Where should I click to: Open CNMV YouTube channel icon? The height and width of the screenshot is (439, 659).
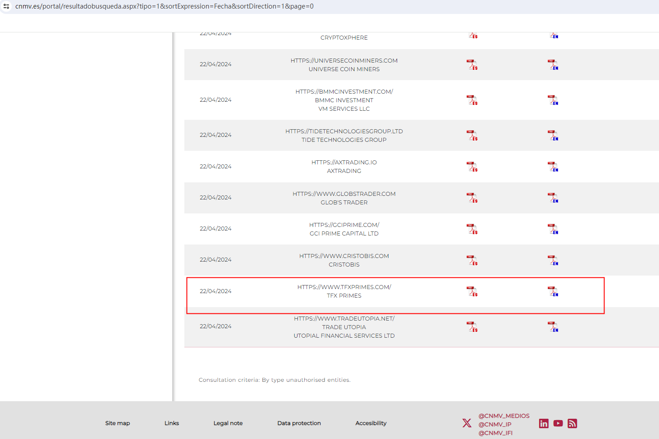pyautogui.click(x=558, y=423)
